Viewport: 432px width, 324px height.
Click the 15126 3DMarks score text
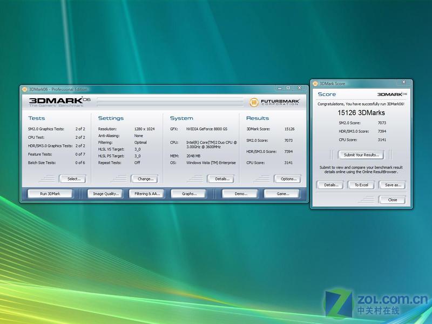click(361, 113)
